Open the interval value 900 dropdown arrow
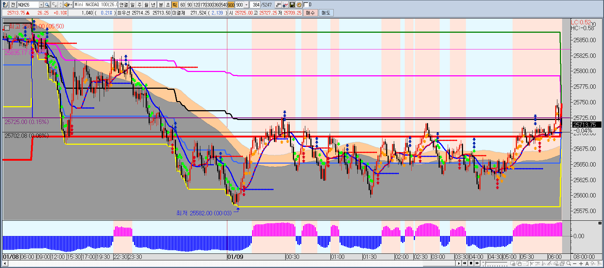 [x=247, y=5]
